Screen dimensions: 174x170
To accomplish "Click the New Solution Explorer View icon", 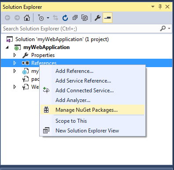I will pos(46,130).
